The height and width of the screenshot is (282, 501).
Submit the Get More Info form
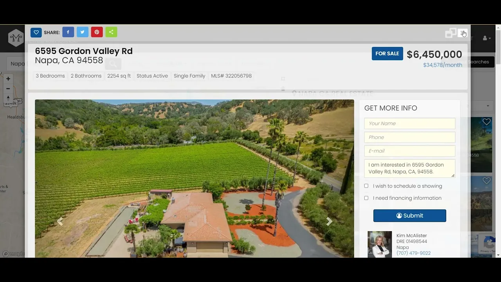409,216
